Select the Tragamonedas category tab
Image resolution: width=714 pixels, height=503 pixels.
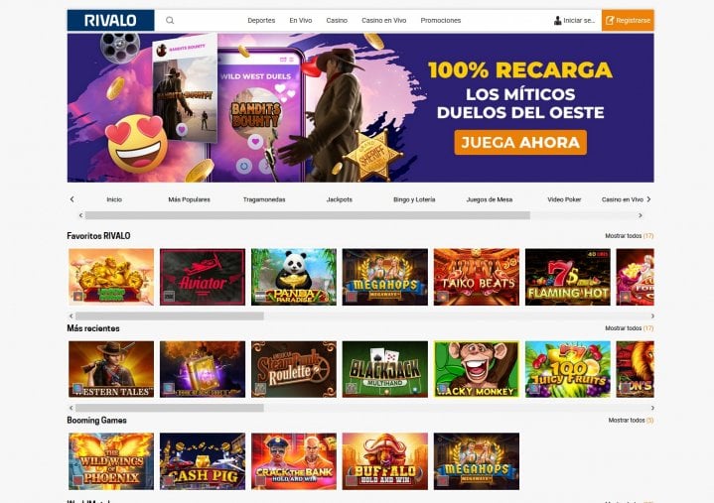click(264, 199)
